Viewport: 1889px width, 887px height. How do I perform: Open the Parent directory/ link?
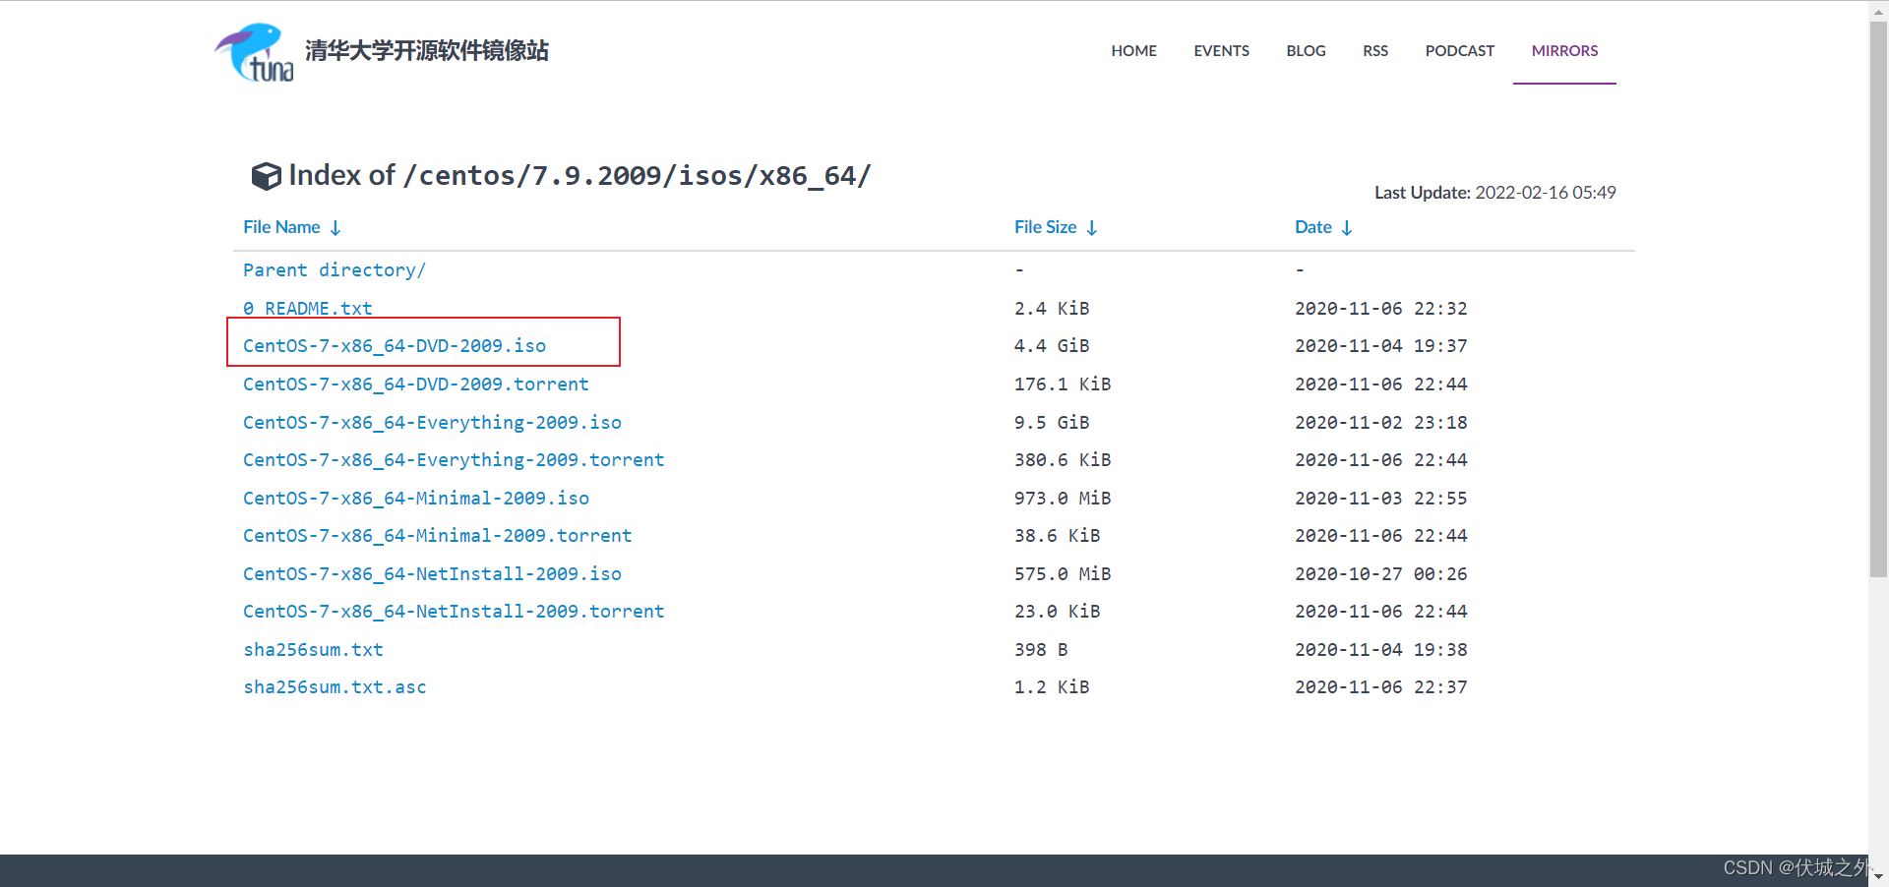335,270
